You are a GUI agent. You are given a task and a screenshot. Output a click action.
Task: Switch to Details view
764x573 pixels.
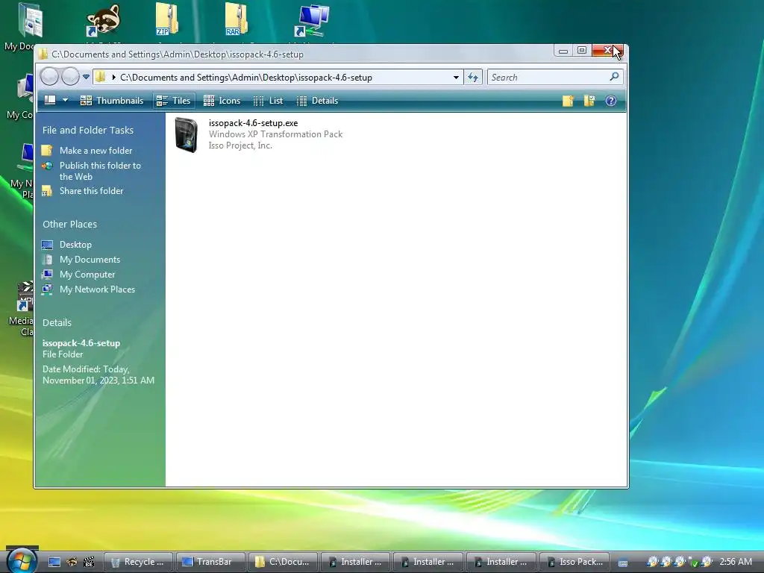318,101
